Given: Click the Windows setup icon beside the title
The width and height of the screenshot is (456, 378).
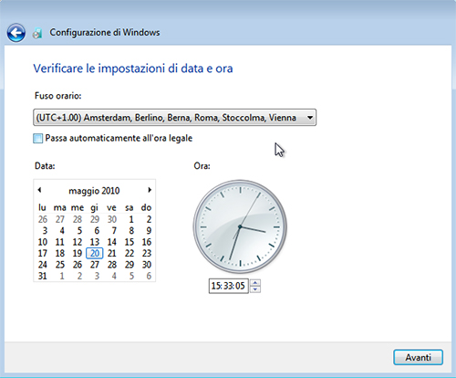Looking at the screenshot, I should (x=37, y=33).
